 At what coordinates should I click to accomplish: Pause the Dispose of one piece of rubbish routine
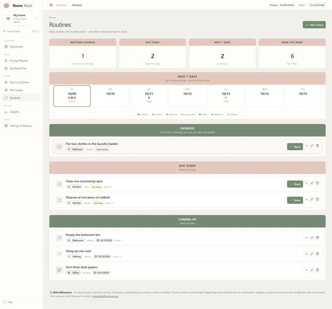[x=306, y=199]
